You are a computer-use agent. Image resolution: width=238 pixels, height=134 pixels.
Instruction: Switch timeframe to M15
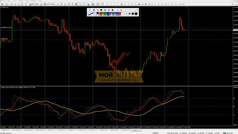[162, 4]
